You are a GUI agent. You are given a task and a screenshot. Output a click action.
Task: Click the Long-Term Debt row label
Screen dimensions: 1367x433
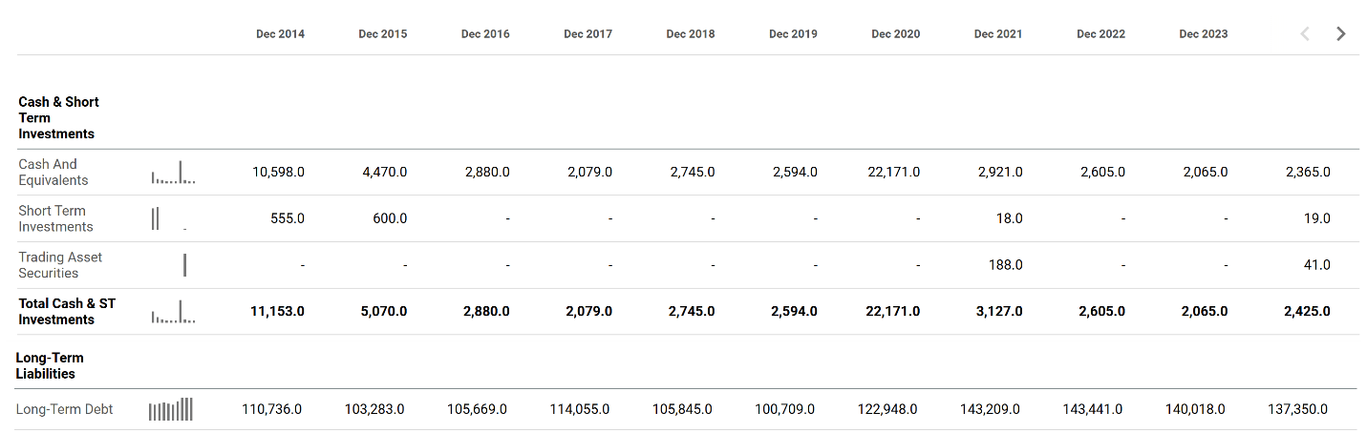pos(64,409)
